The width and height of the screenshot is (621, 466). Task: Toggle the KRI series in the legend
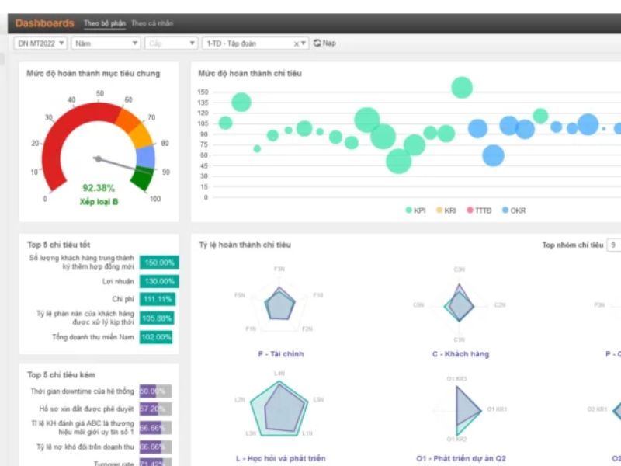(446, 210)
